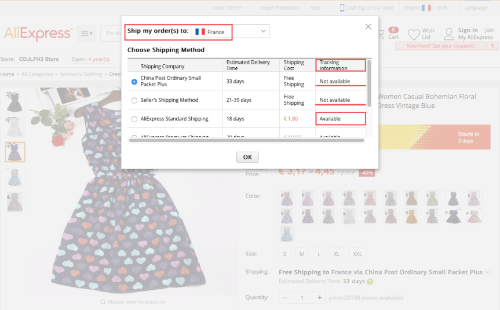Viewport: 500px width, 310px height.
Task: Click the plus quantity button
Action: coord(320,297)
